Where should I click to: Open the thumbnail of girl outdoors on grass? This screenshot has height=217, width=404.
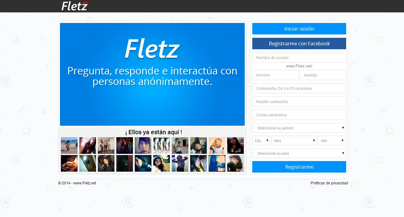coord(161,164)
